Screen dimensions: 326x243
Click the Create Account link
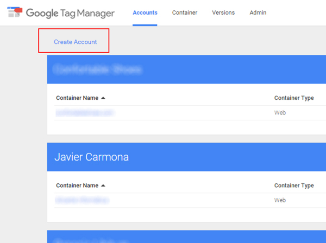click(x=76, y=42)
